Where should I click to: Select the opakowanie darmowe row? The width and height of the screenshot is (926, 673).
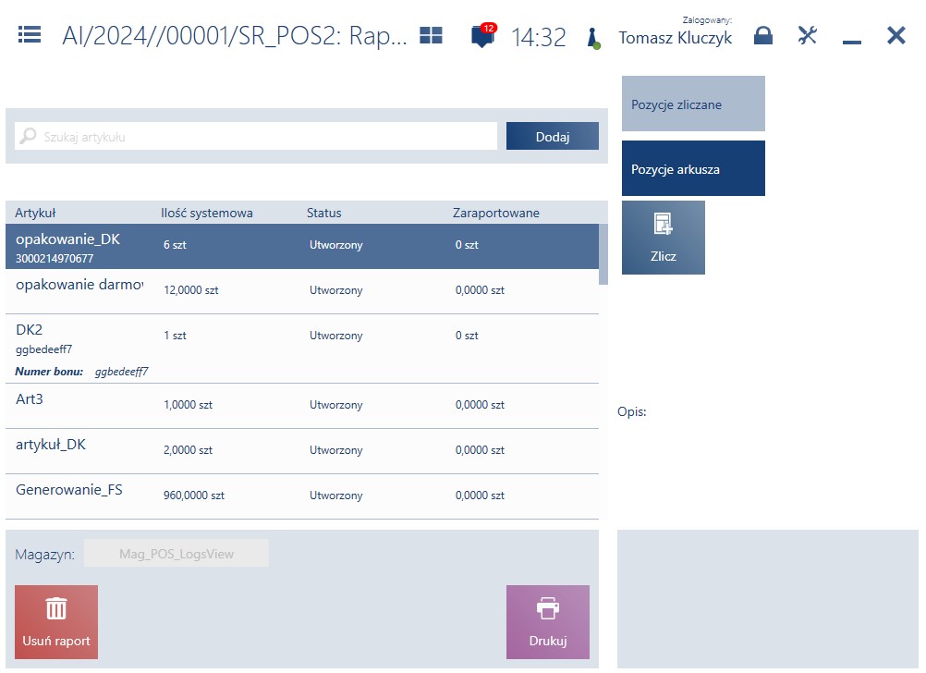(x=302, y=291)
